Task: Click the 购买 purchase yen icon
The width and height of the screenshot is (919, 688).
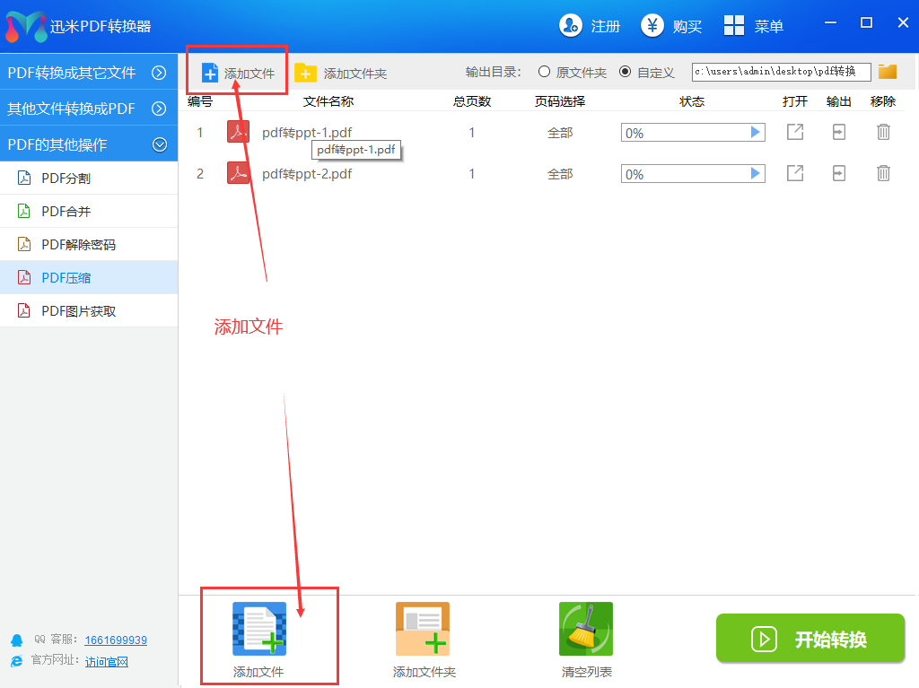Action: tap(652, 26)
